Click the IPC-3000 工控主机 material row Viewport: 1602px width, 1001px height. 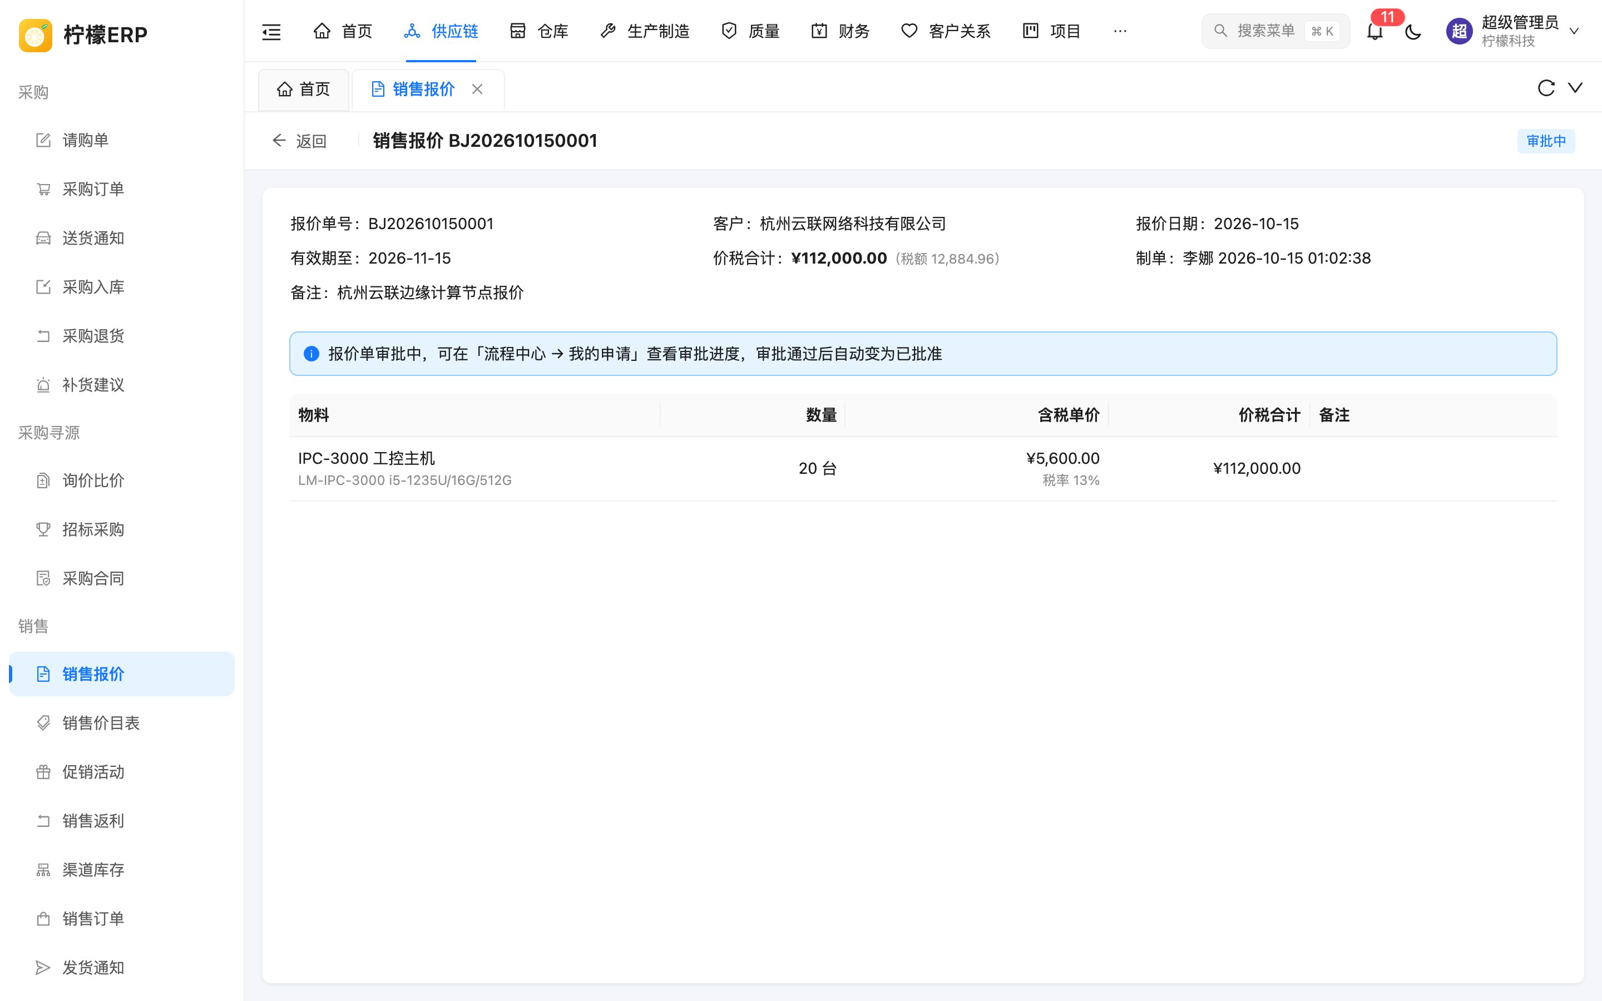click(923, 469)
